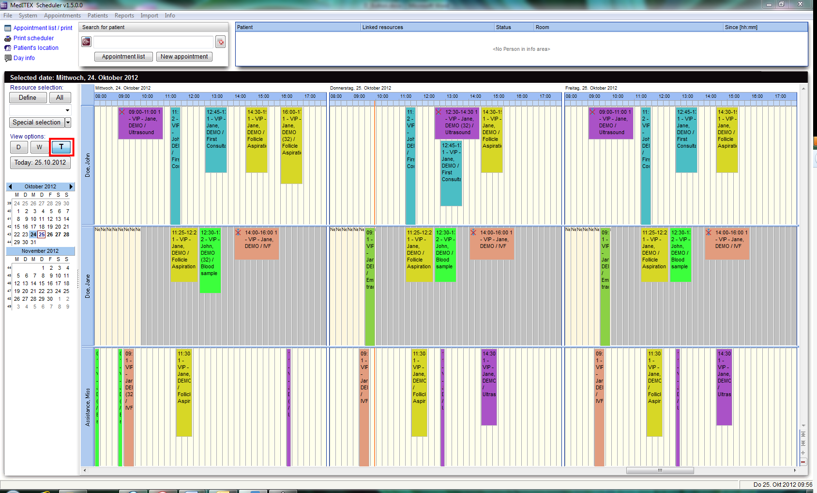
Task: Open the Info menu
Action: pyautogui.click(x=170, y=15)
